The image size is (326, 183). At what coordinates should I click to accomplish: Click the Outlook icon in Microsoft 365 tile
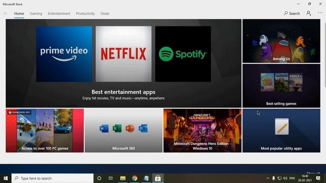point(143,129)
